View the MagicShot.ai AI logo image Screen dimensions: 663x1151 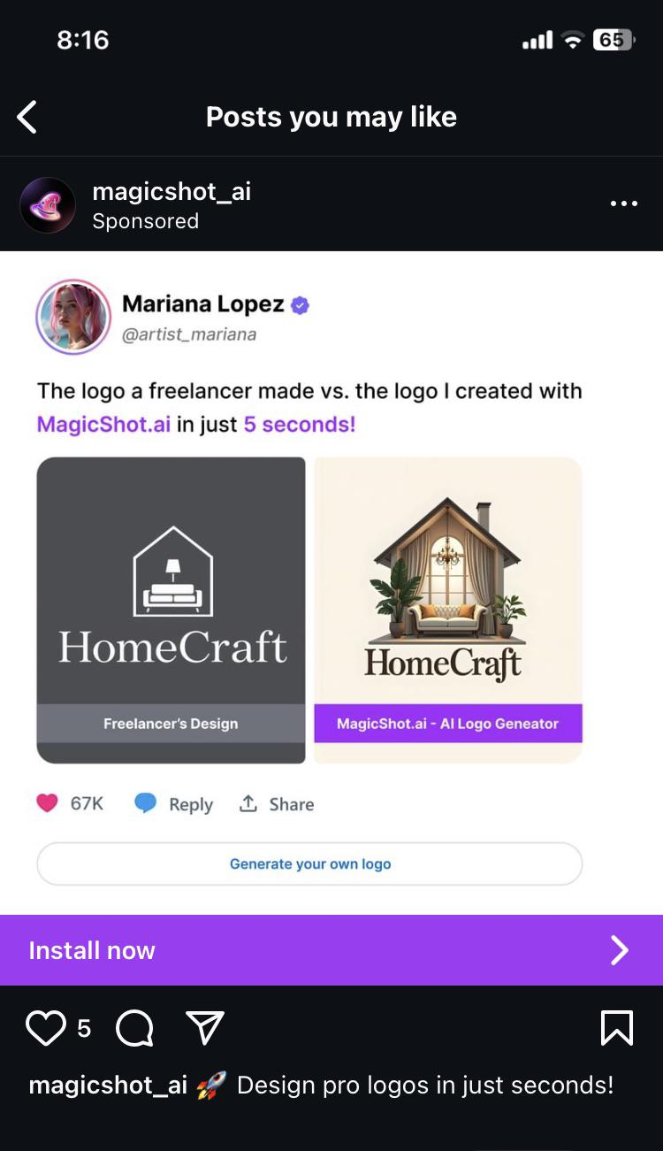tap(448, 610)
